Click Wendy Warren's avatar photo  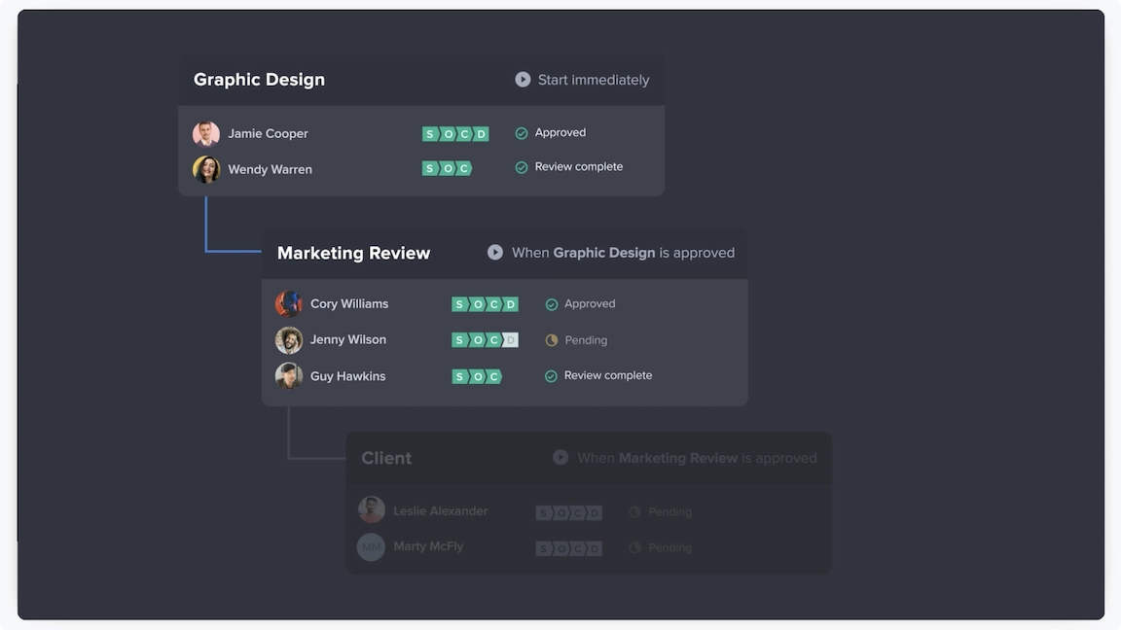point(206,169)
